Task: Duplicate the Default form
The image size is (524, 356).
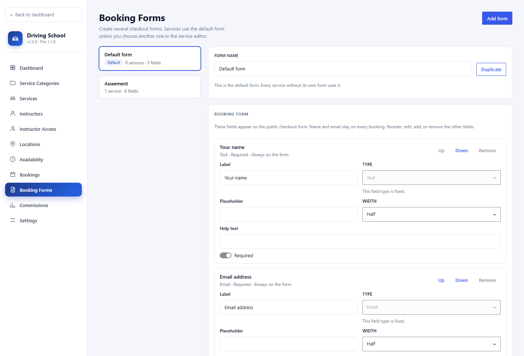Action: 491,69
